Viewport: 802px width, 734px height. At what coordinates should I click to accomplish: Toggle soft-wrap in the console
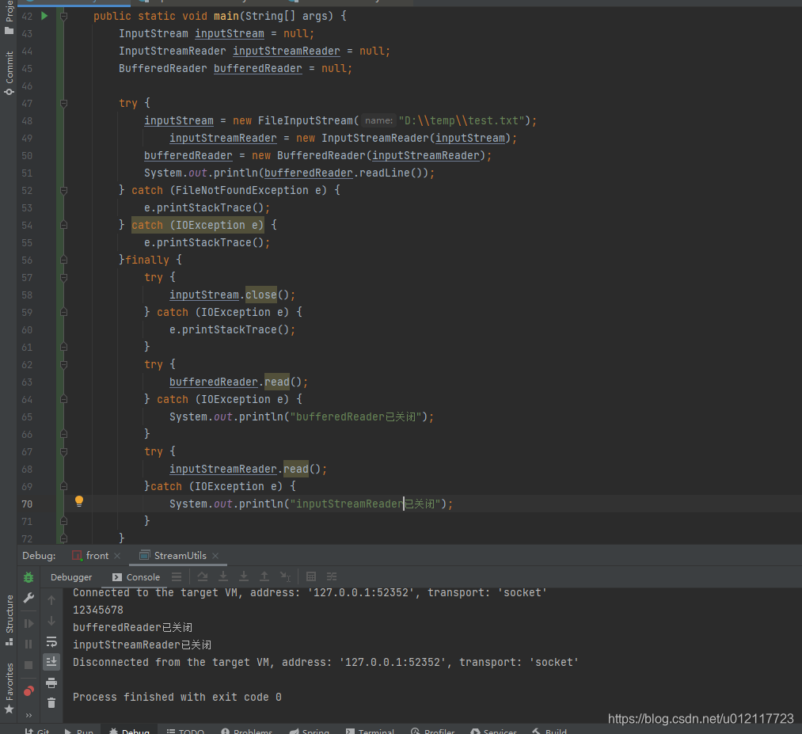(x=51, y=641)
